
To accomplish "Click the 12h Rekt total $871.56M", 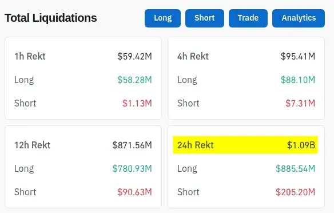I will [132, 145].
